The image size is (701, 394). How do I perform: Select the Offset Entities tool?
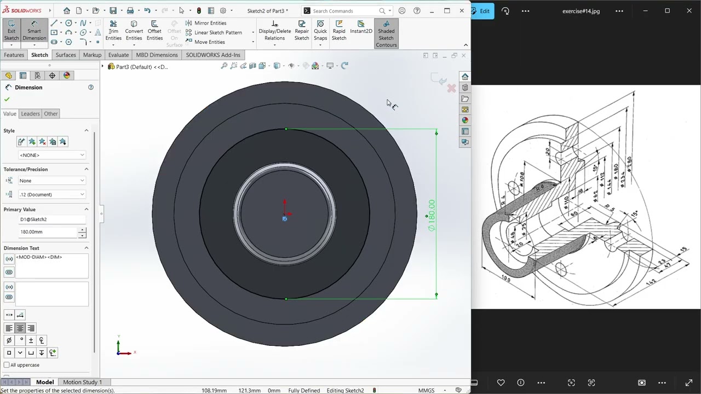pos(154,31)
